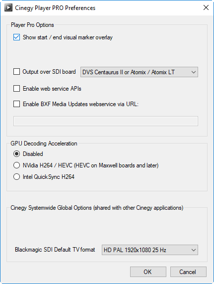Click the Cinegy Player icon in title bar

pos(8,8)
